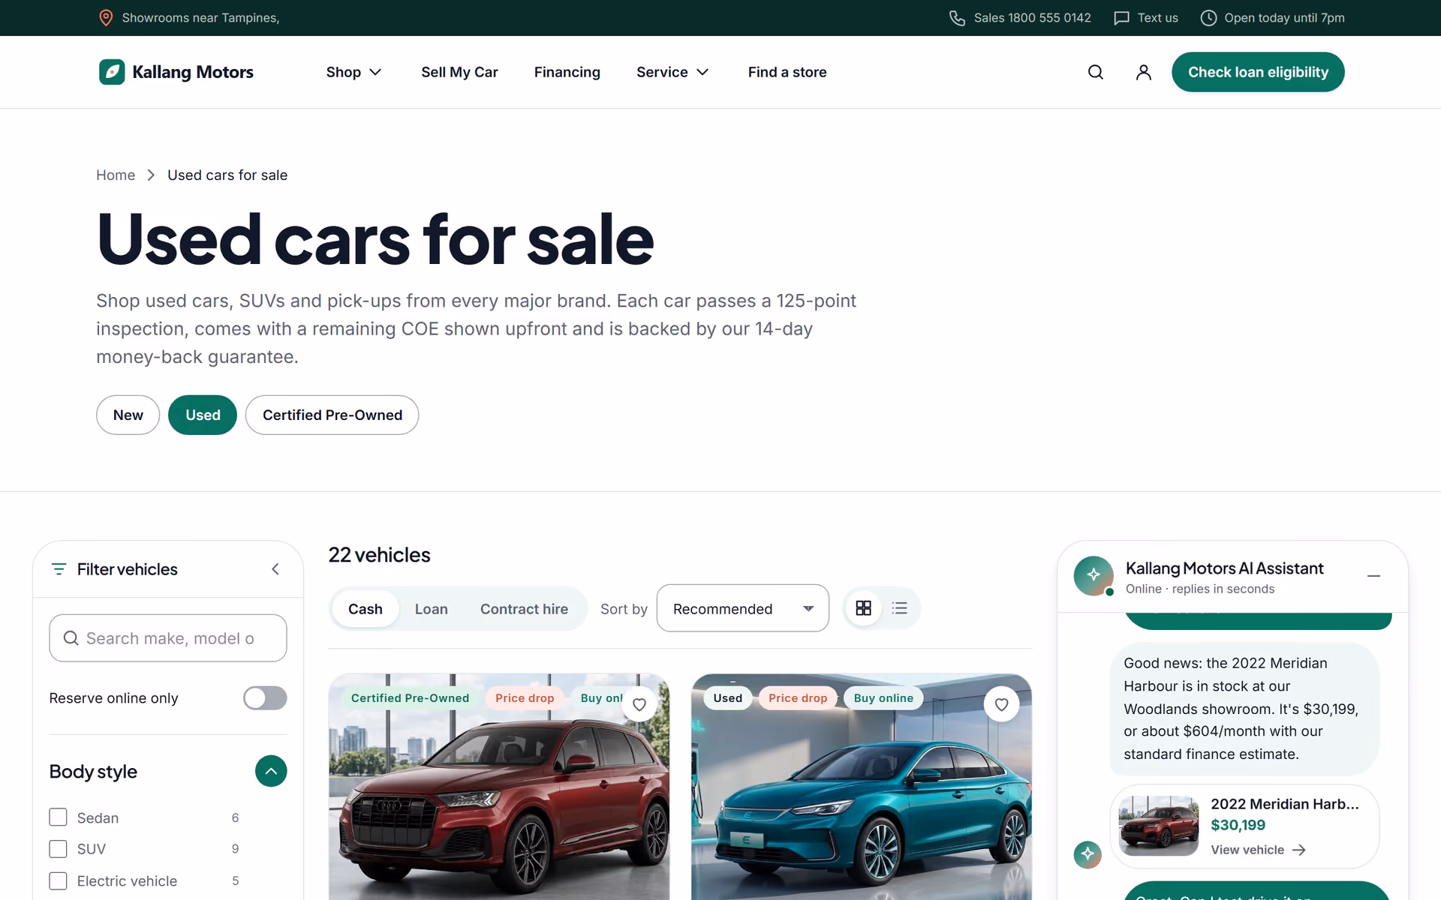Select the Contract hire tab

[x=524, y=609]
